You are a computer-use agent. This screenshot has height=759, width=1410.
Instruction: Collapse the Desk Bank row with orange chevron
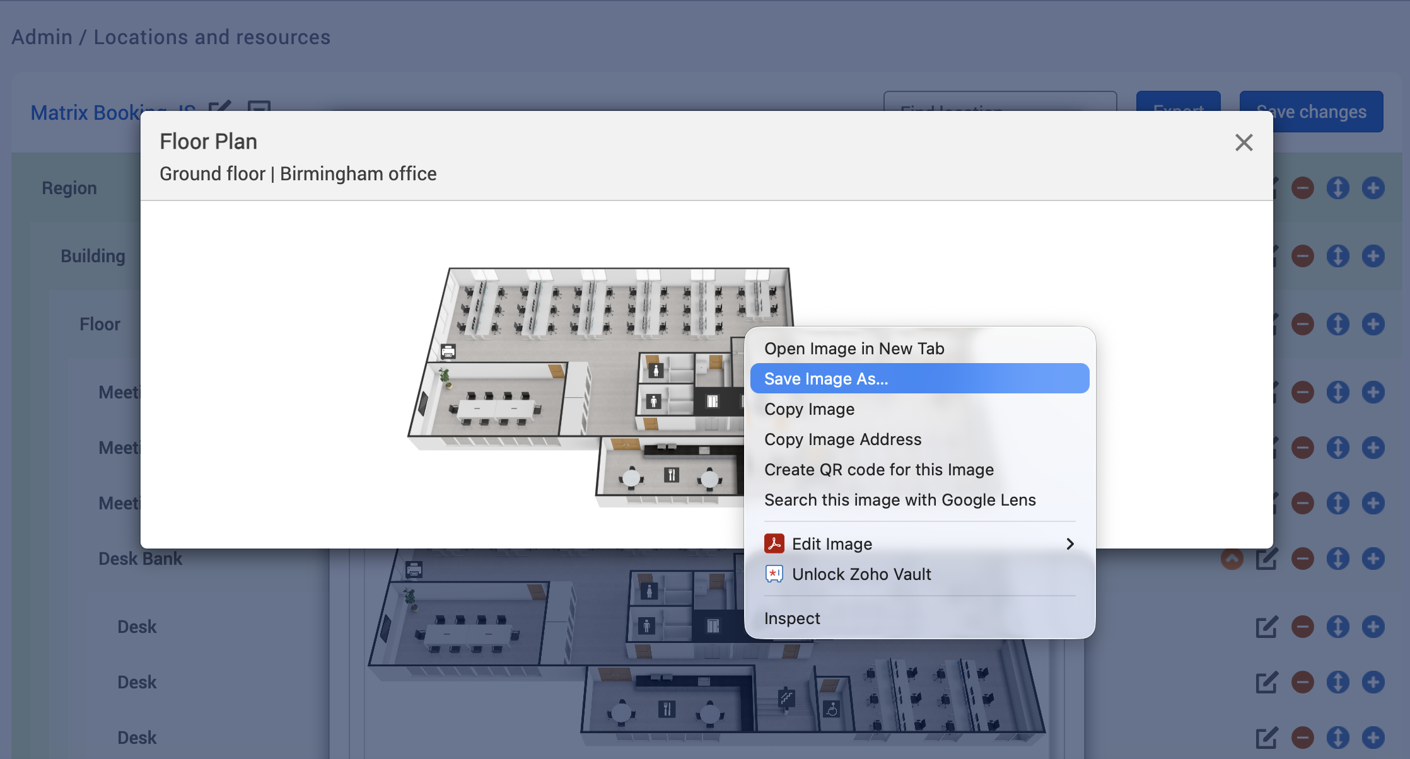tap(1232, 559)
